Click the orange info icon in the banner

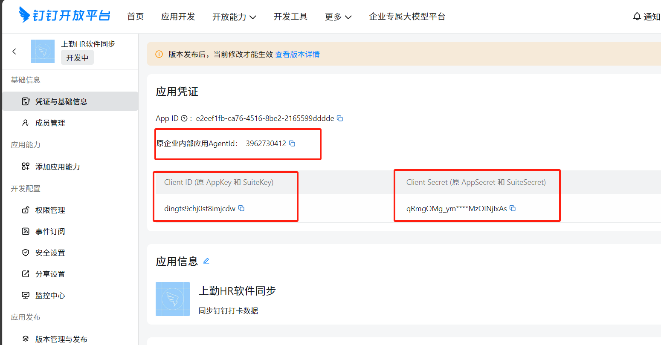tap(159, 54)
